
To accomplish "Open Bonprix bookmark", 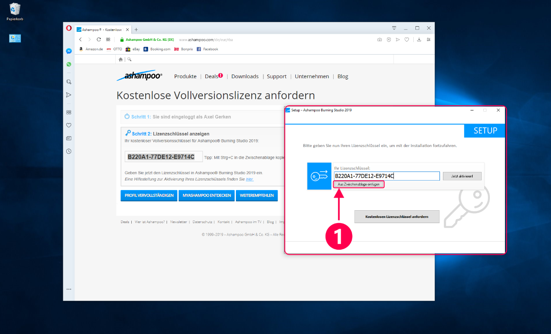I will (x=183, y=49).
